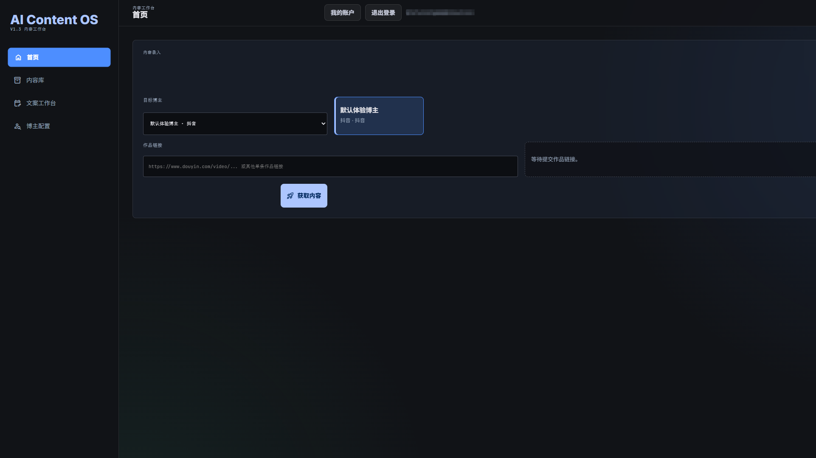Click the rocket icon on 获取内容
The height and width of the screenshot is (458, 816).
point(290,196)
